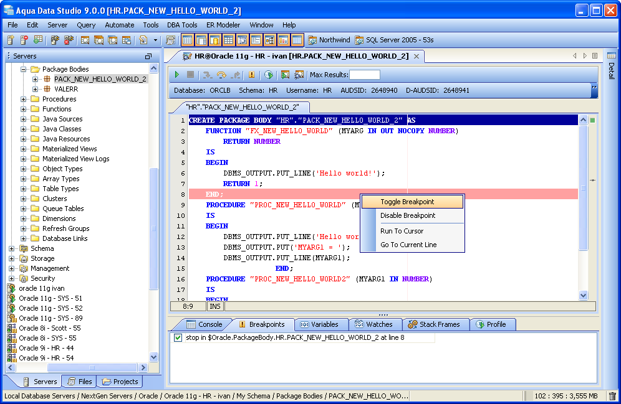Click the green Run debugger play icon
Viewport: 621px width, 404px height.
click(177, 75)
